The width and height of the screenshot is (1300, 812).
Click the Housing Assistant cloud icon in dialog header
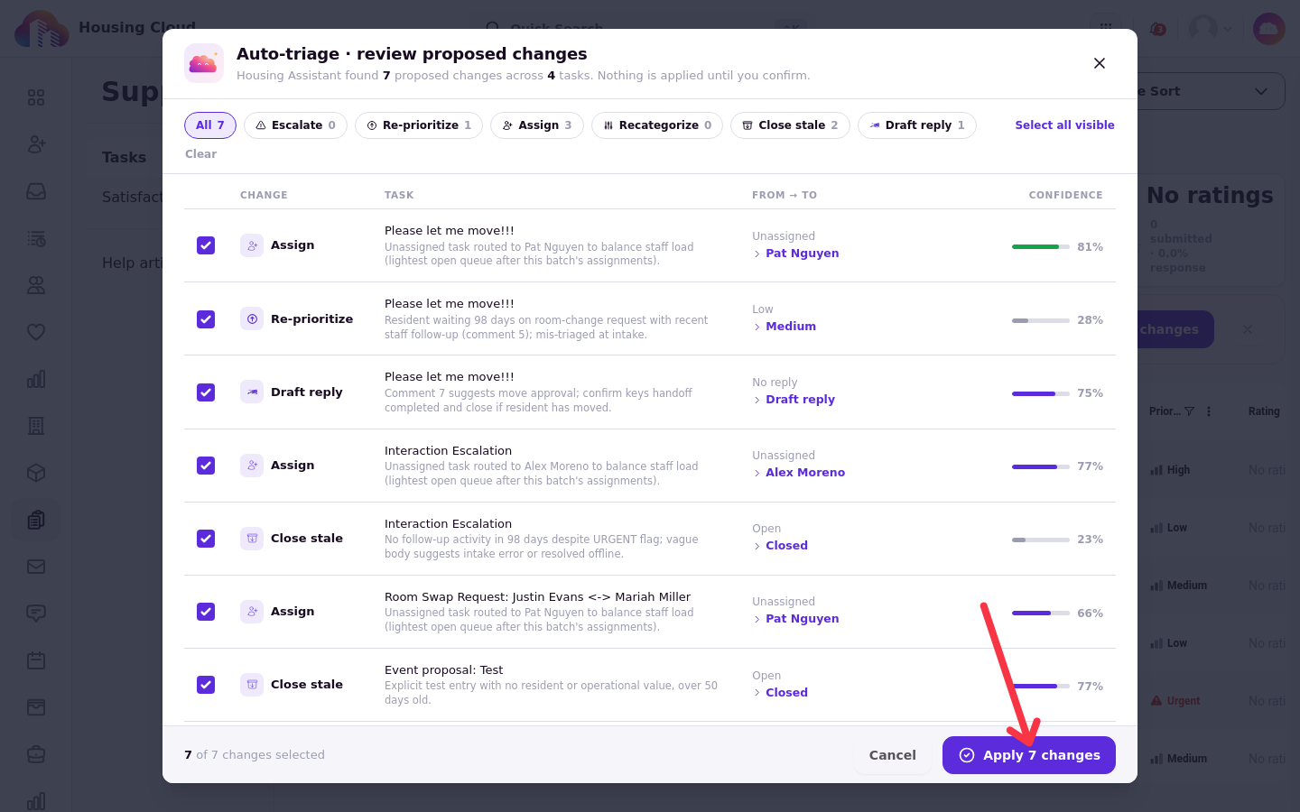point(204,63)
